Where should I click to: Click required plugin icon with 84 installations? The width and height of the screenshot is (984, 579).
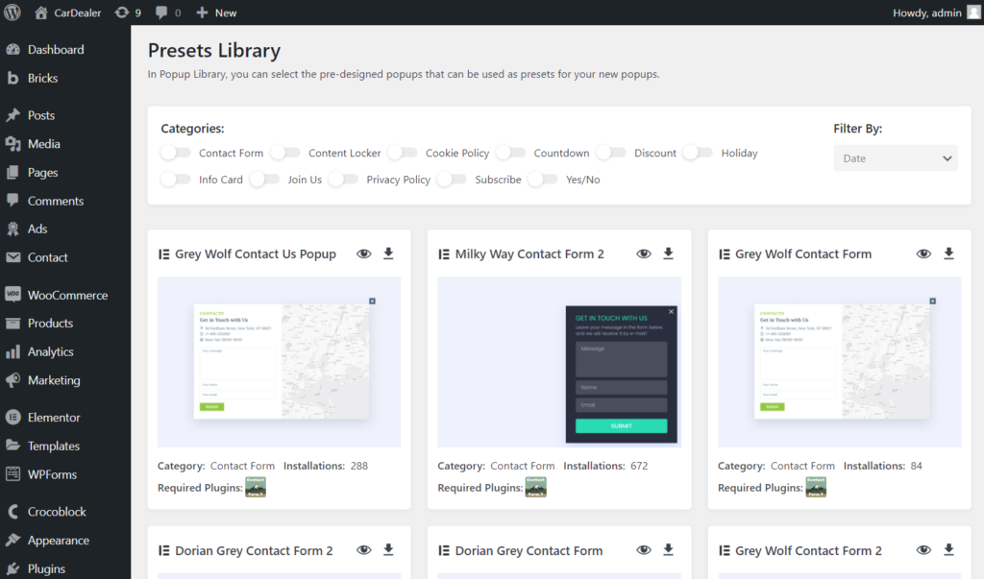[816, 487]
